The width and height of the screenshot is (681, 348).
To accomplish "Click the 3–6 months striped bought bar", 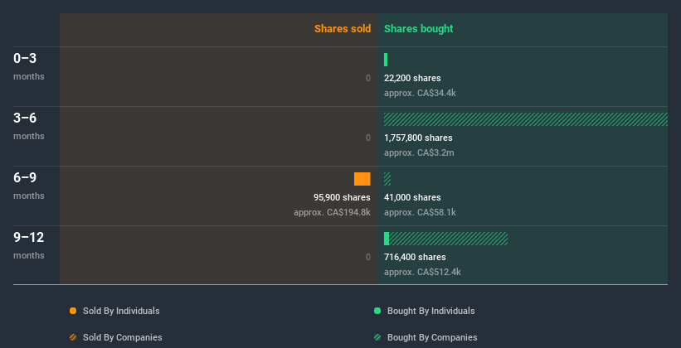I will click(526, 119).
